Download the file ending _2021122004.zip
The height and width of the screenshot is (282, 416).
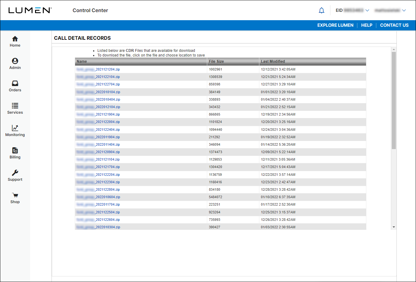[x=98, y=122]
